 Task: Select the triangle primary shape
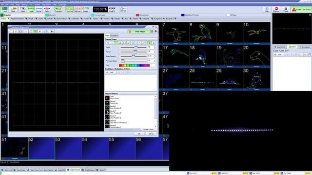(120, 43)
